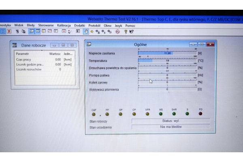
Task: Open the Protokól menu
Action: click(94, 26)
